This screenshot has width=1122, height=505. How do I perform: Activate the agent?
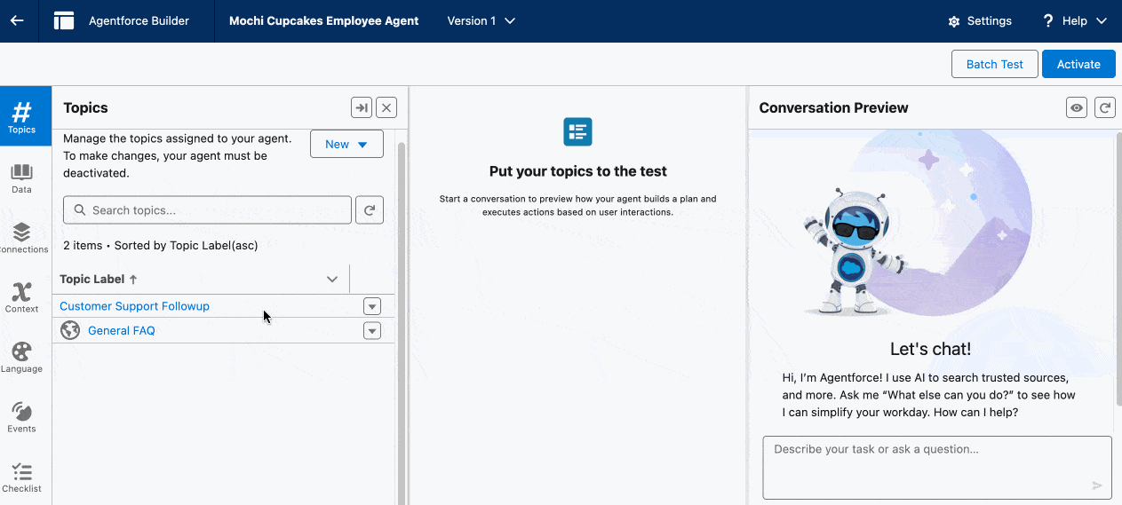pos(1078,64)
